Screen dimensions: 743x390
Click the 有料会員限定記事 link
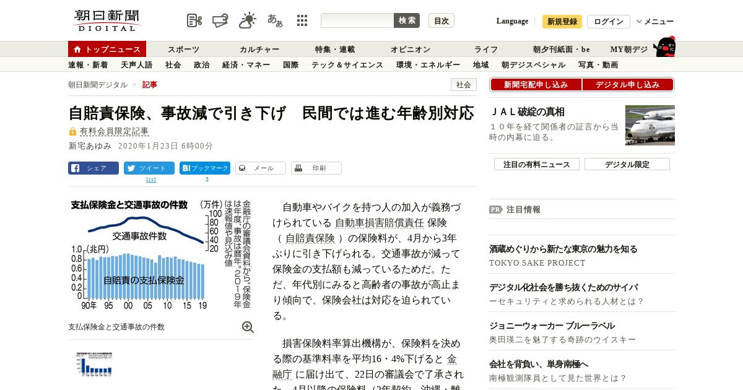tap(115, 131)
